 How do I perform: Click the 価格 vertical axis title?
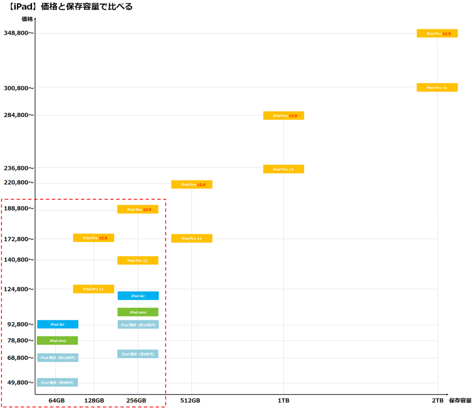point(27,19)
